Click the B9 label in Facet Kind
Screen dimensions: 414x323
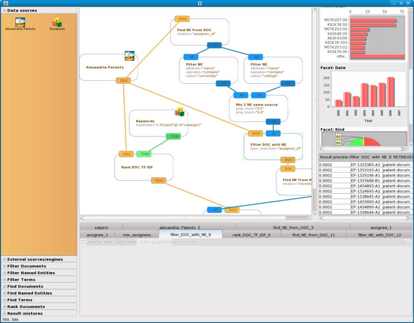pyautogui.click(x=338, y=143)
